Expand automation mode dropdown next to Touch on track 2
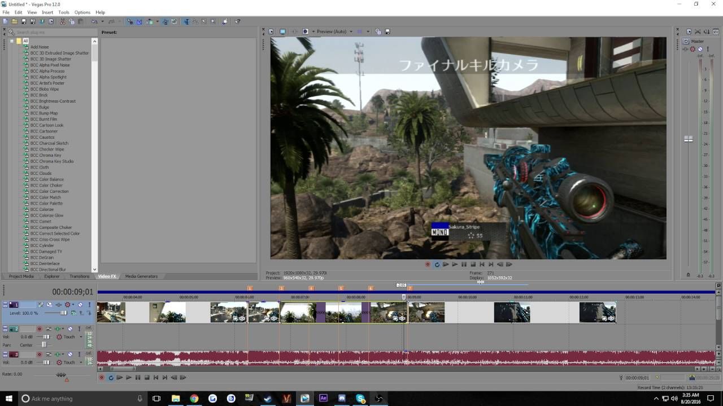 (x=81, y=337)
